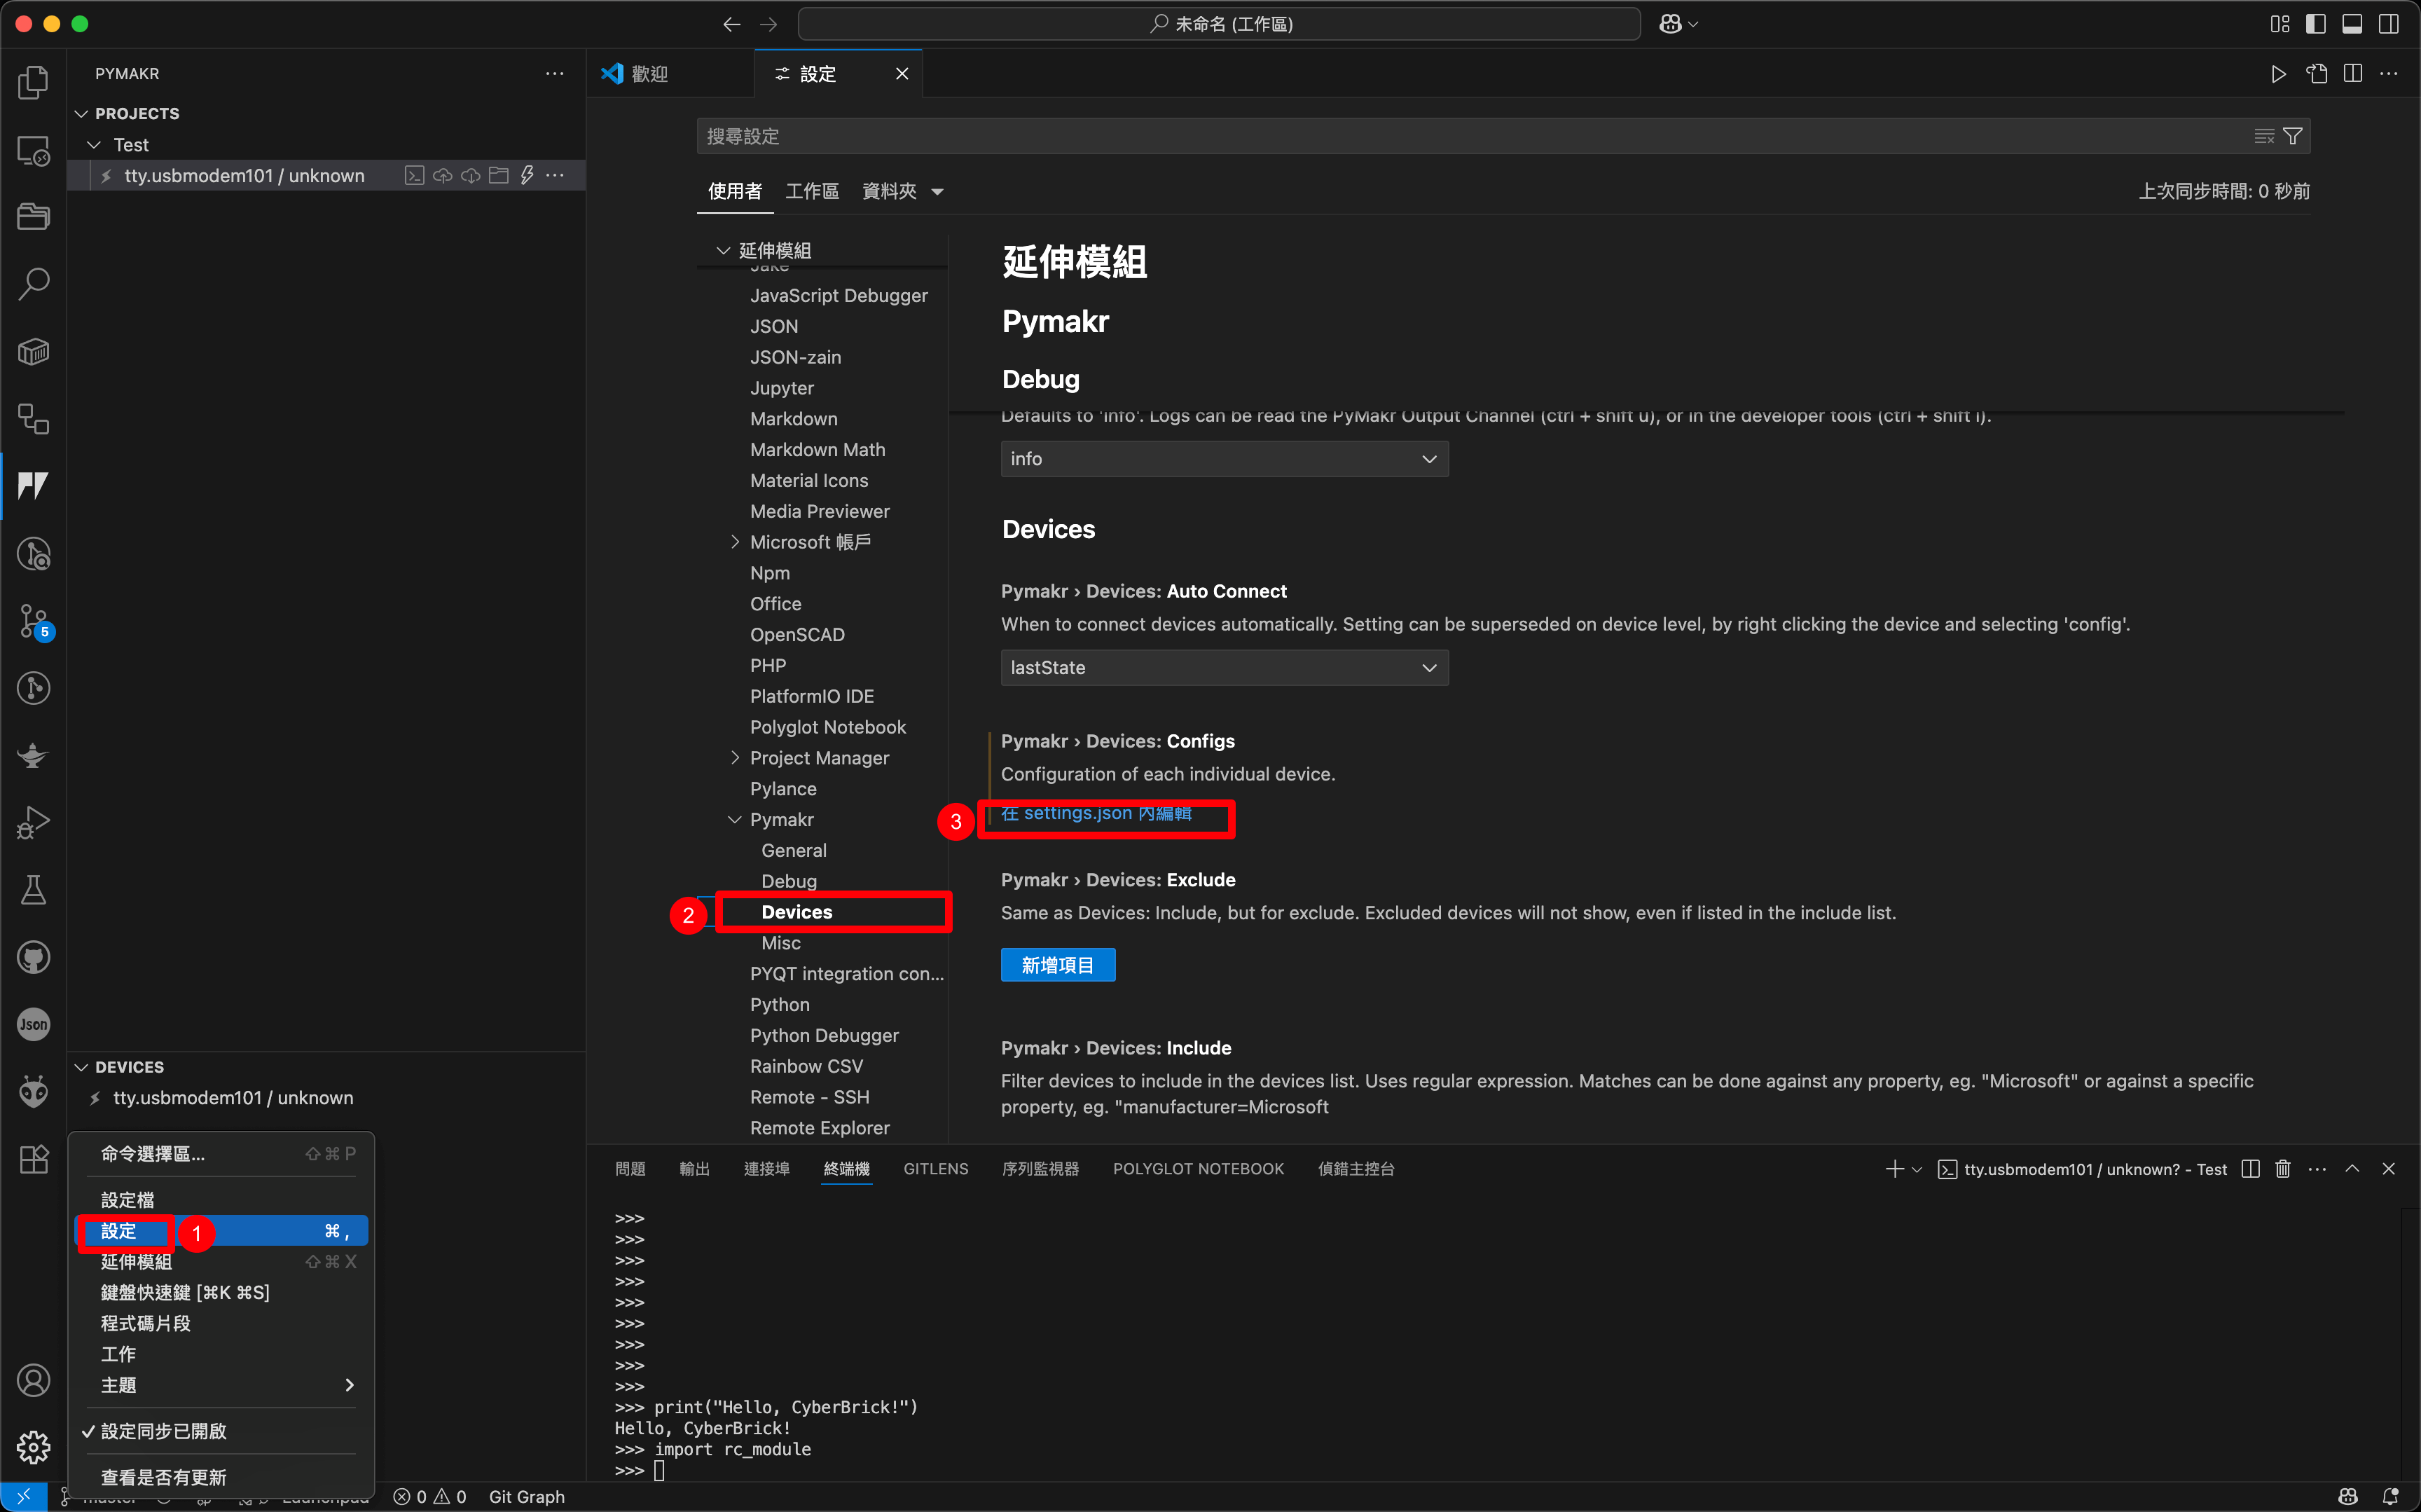This screenshot has width=2421, height=1512.
Task: Toggle 設定同步已開啟 menu item
Action: (221, 1431)
